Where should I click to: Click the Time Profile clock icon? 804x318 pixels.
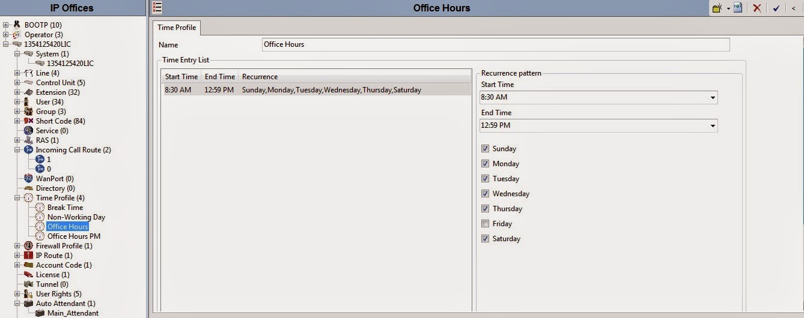click(x=28, y=197)
